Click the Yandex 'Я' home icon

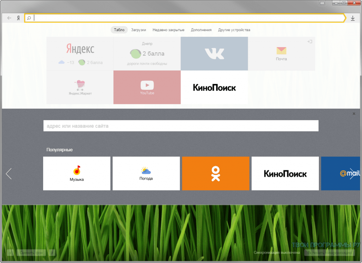(18, 18)
